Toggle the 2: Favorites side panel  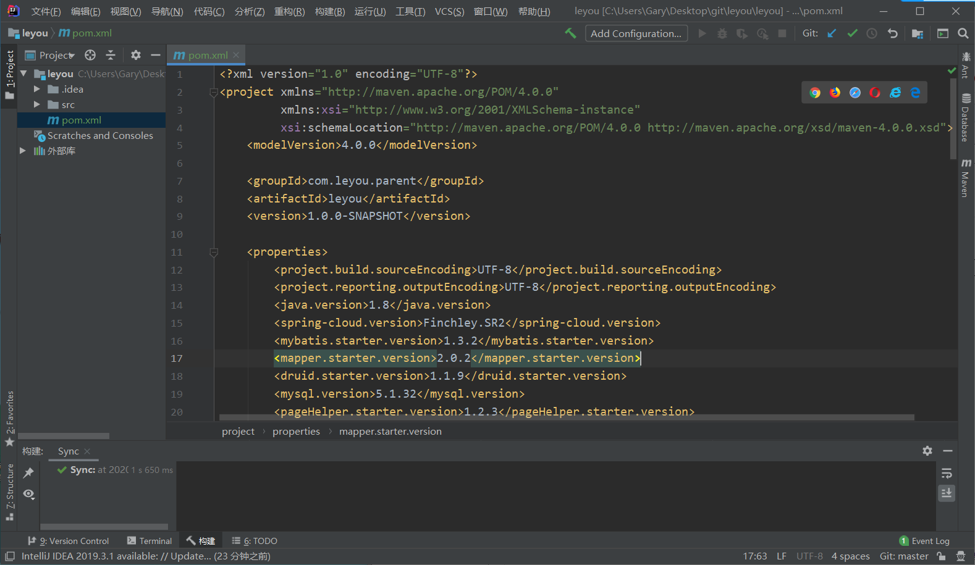click(9, 418)
